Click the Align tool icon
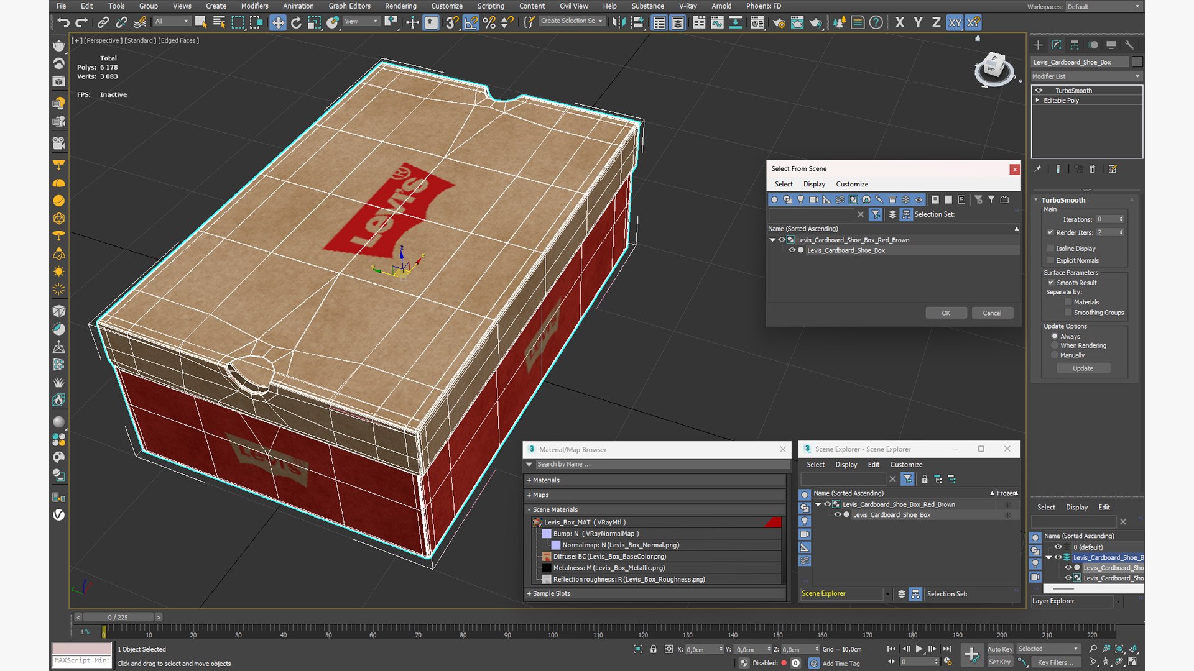The width and height of the screenshot is (1194, 671). coord(637,23)
